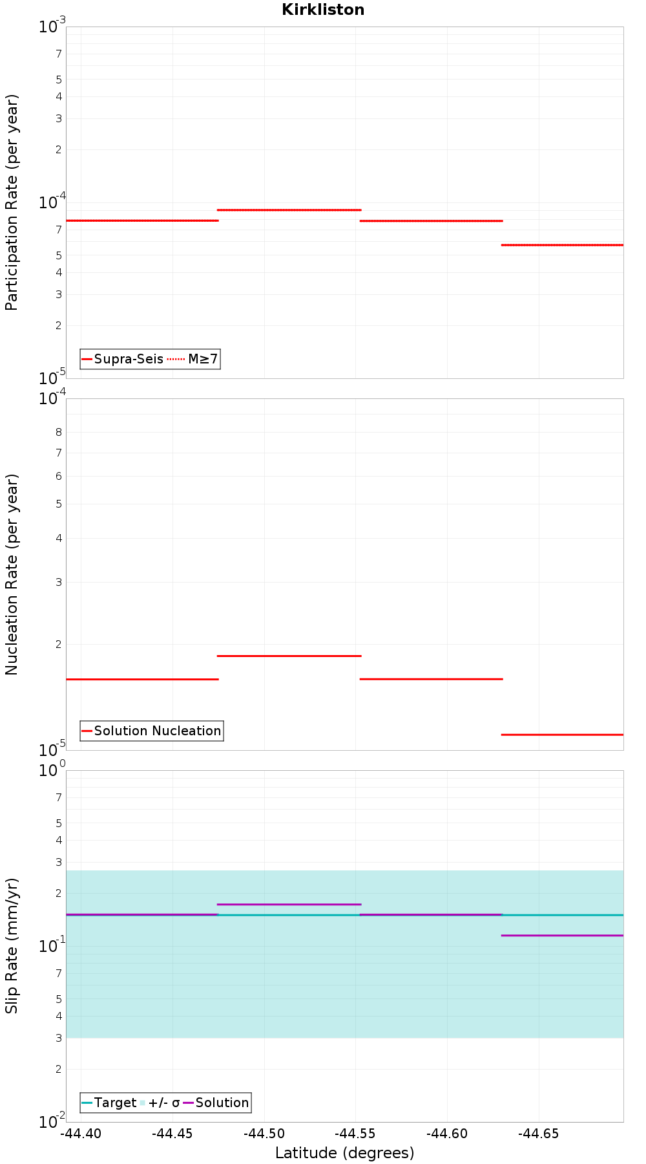The height and width of the screenshot is (1164, 646).
Task: Click the Kirkliston chart title
Action: click(323, 10)
